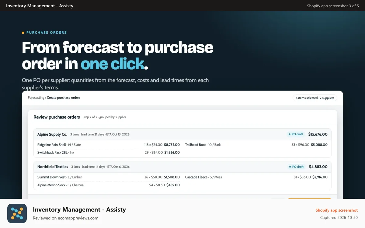The height and width of the screenshot is (228, 365).
Task: Click the $4,883.00 order total
Action: click(318, 167)
